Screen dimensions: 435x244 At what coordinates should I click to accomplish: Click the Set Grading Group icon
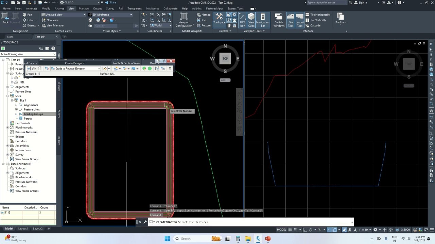29,68
